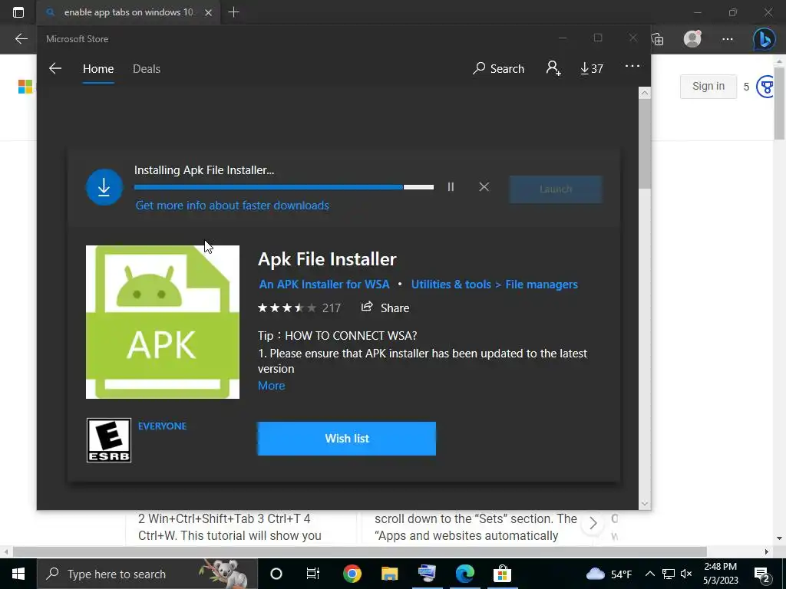Click the EVERYONE rating link

click(163, 426)
